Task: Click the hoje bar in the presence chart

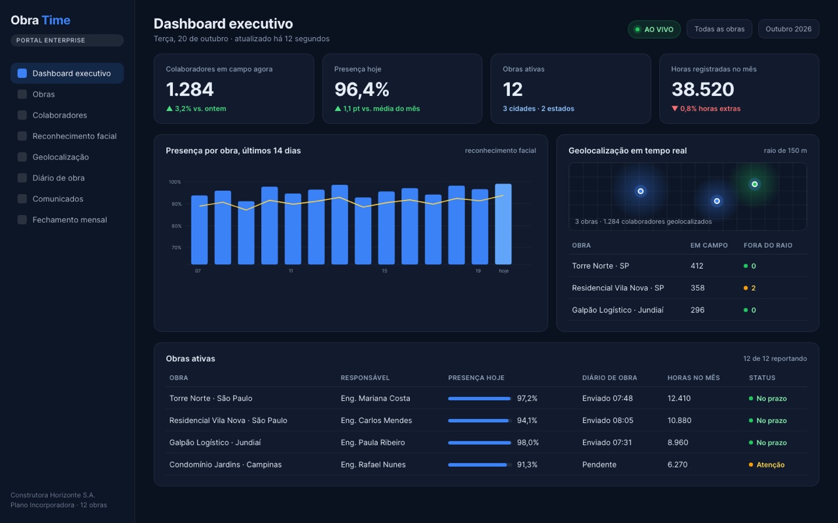Action: coord(503,224)
